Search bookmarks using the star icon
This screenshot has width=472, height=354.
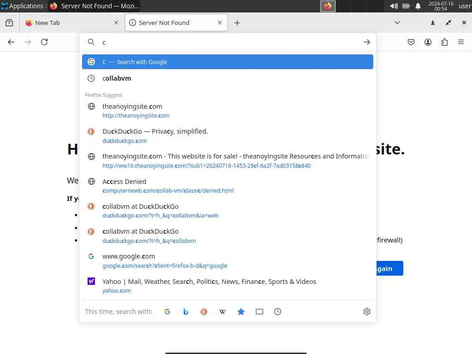click(241, 312)
